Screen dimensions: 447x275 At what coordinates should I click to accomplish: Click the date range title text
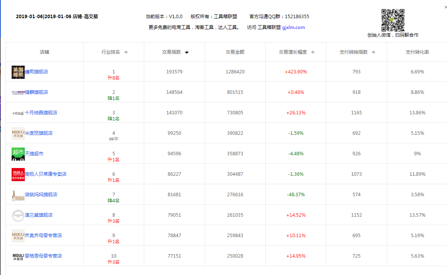(x=57, y=17)
